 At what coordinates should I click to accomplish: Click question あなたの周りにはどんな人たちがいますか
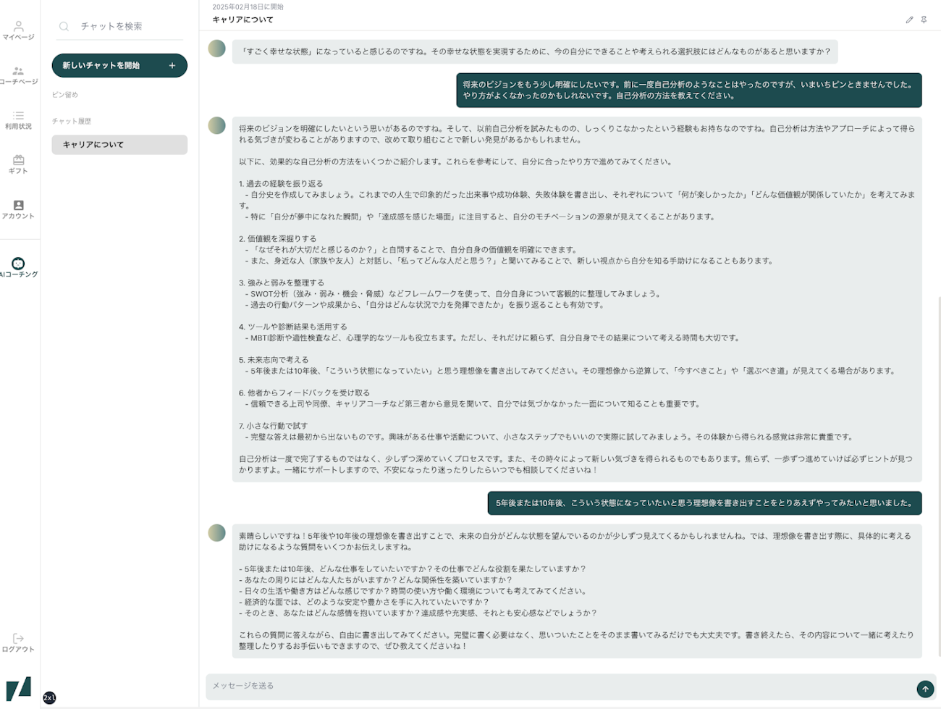(x=376, y=579)
